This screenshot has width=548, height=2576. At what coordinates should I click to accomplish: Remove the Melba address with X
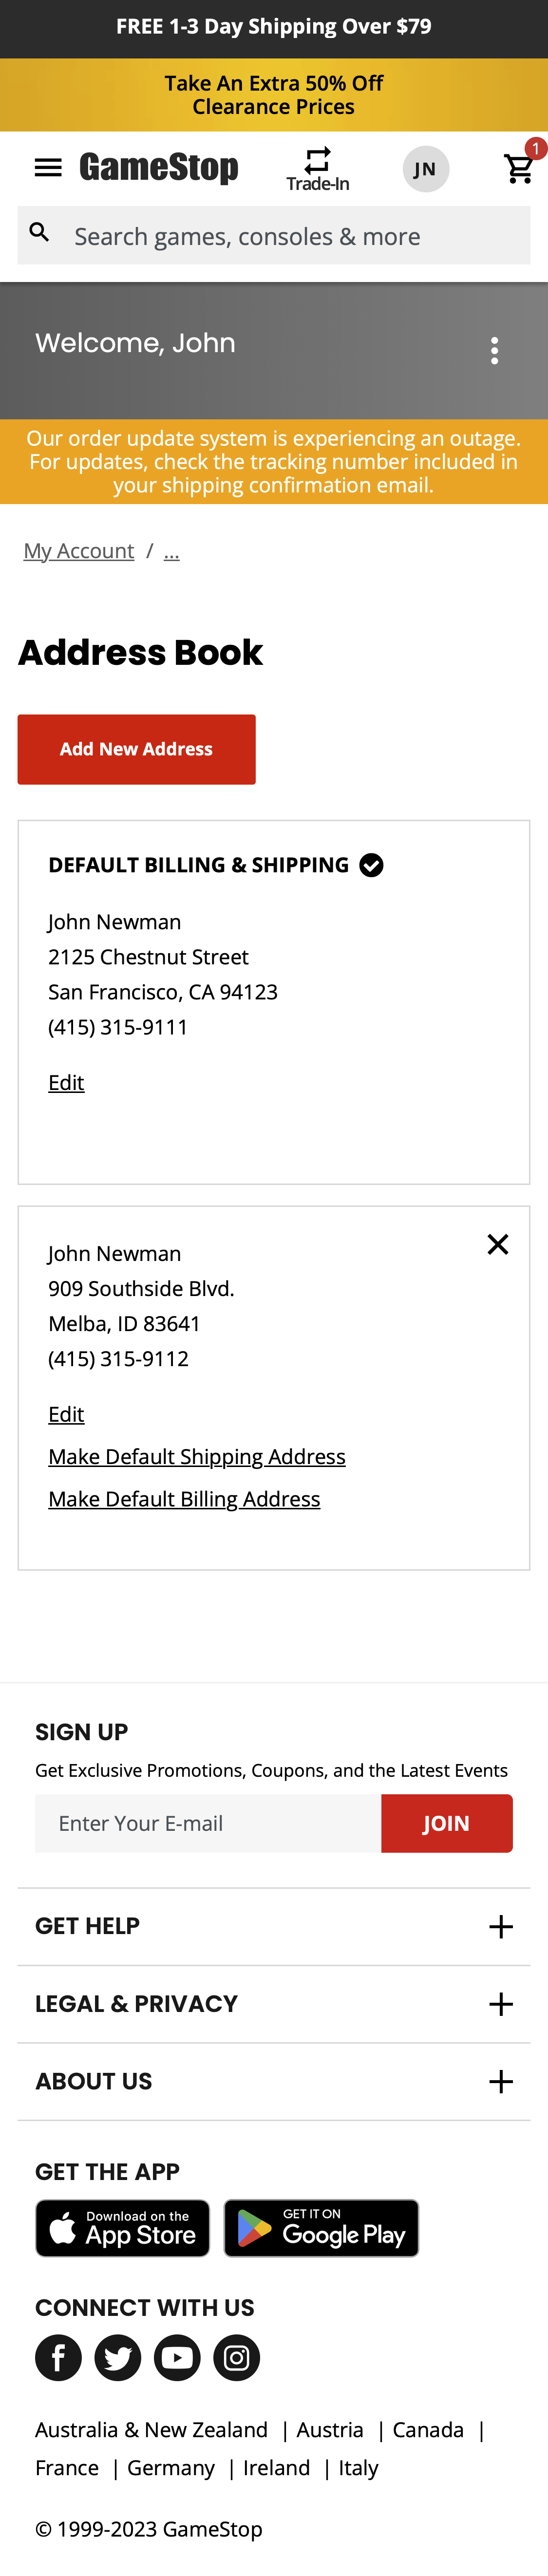click(x=497, y=1243)
